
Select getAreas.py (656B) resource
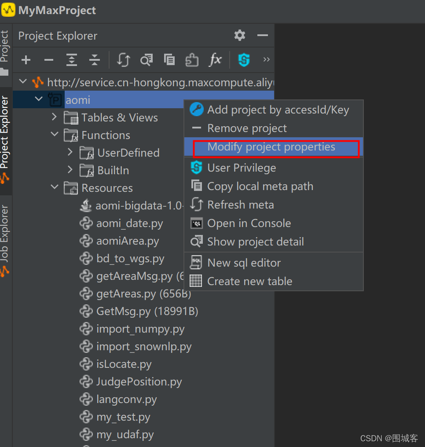coord(144,294)
